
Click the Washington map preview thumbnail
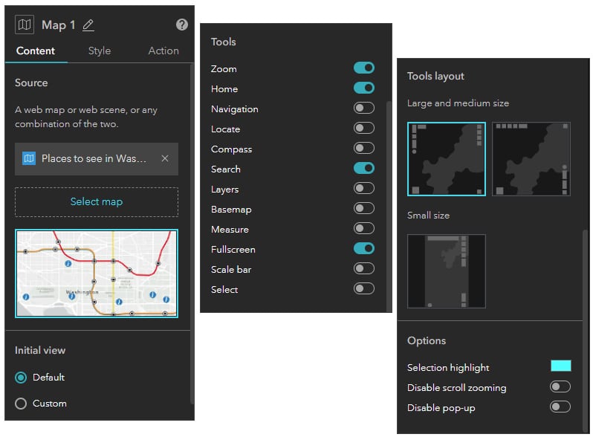(97, 274)
